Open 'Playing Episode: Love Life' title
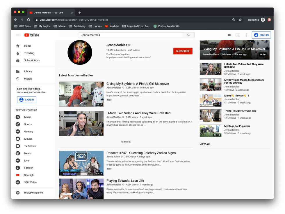 point(125,181)
